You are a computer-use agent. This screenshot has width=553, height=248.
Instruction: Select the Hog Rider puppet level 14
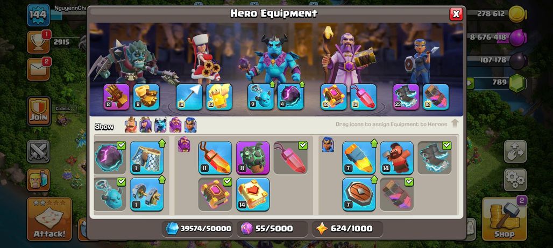(x=396, y=158)
